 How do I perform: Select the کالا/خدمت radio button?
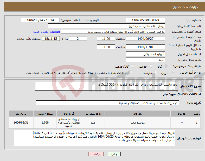(x=133, y=66)
